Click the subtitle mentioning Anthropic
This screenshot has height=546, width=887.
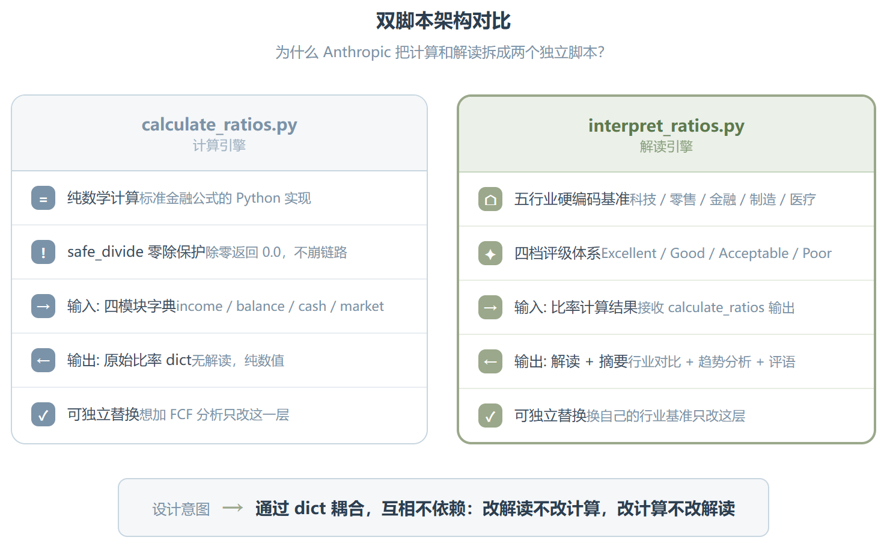pyautogui.click(x=440, y=52)
